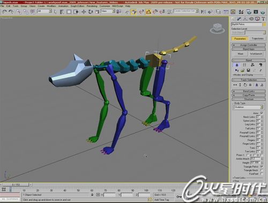Screen dimensions: 268x203
Task: Click the Trajectories button
Action: pyautogui.click(x=257, y=39)
